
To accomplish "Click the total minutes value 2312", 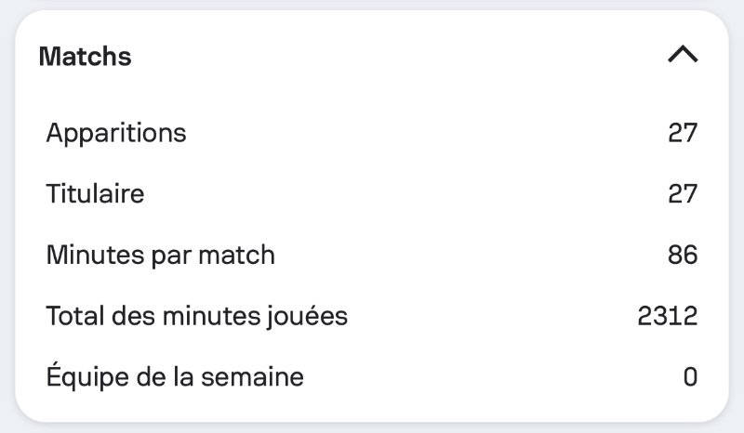I will pyautogui.click(x=668, y=316).
